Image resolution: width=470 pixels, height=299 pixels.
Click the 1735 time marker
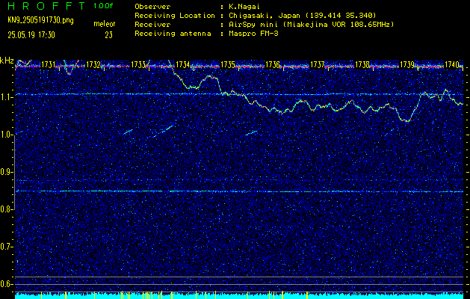(227, 64)
